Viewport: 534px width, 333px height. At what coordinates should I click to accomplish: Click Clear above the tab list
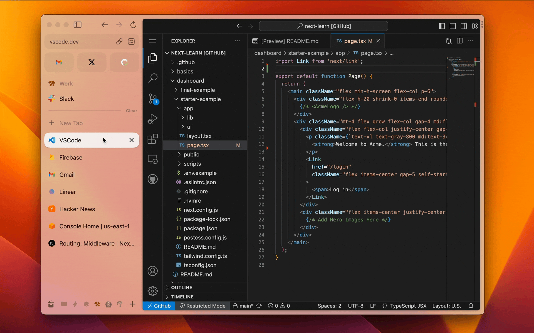point(131,111)
